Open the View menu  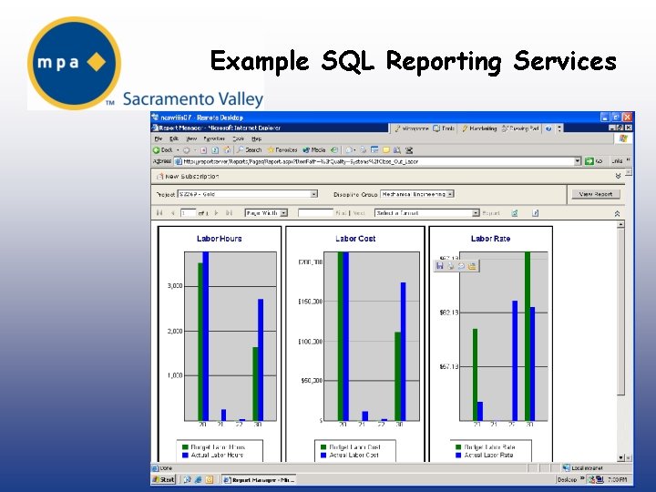click(191, 138)
